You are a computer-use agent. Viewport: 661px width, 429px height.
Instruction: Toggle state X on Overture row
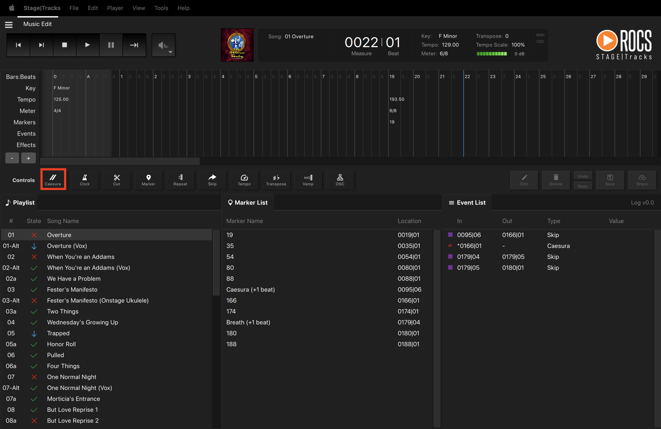[x=34, y=235]
